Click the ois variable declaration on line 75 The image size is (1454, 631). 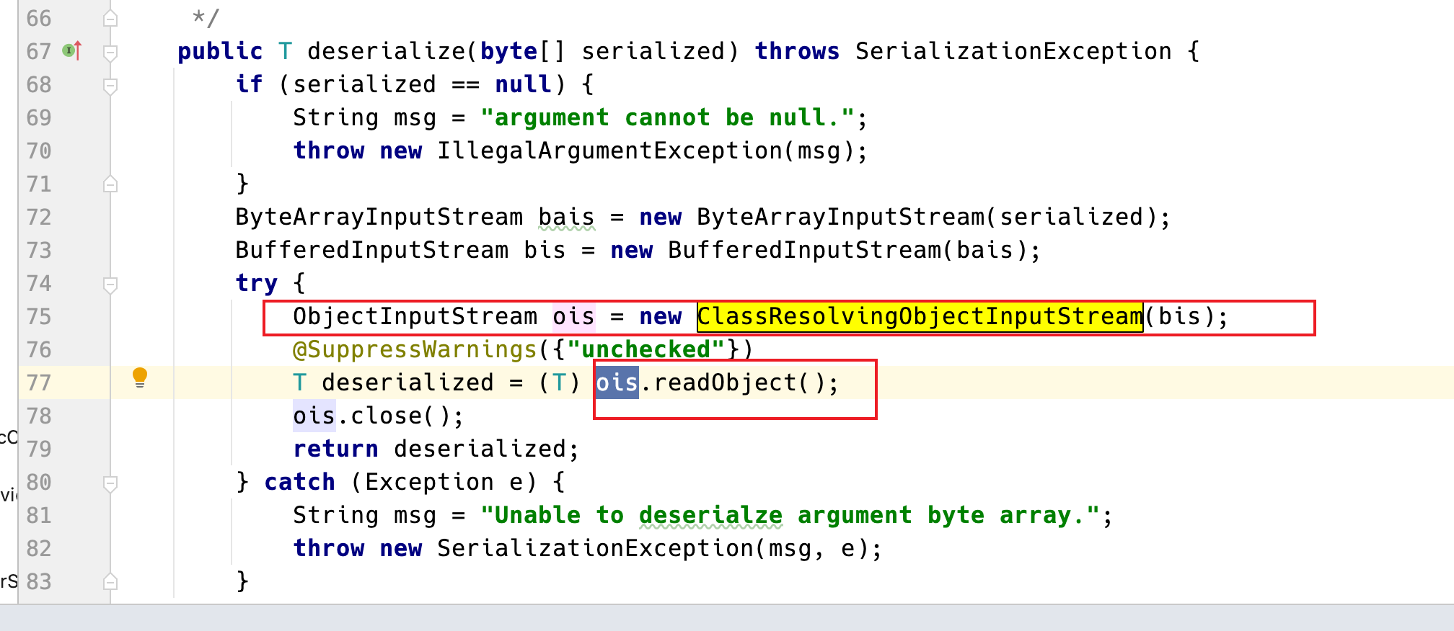[573, 316]
